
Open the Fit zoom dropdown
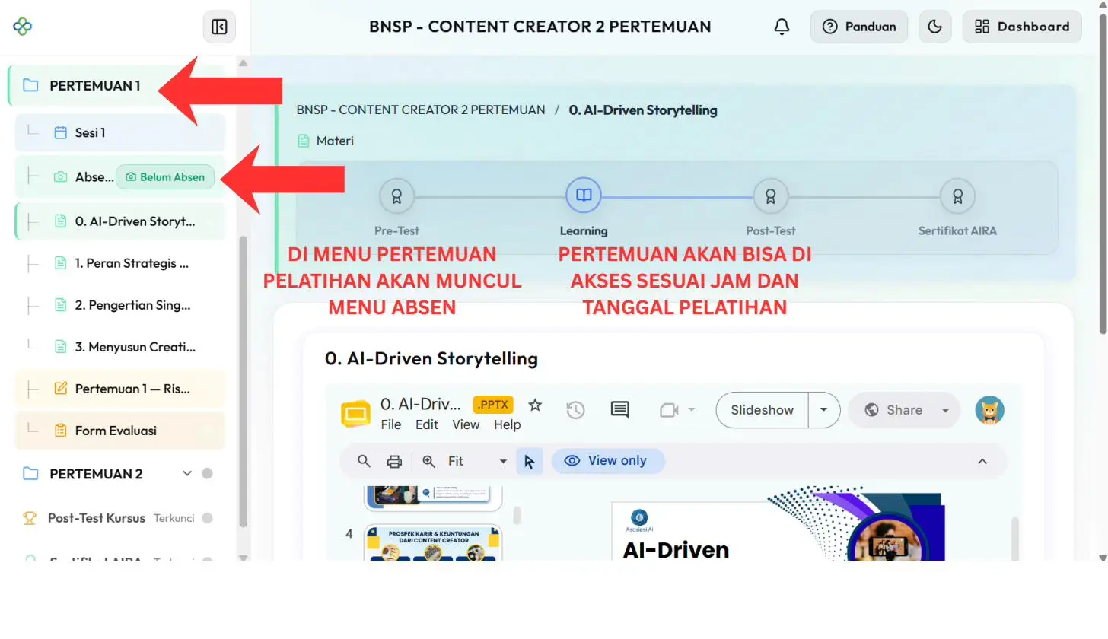(x=477, y=461)
